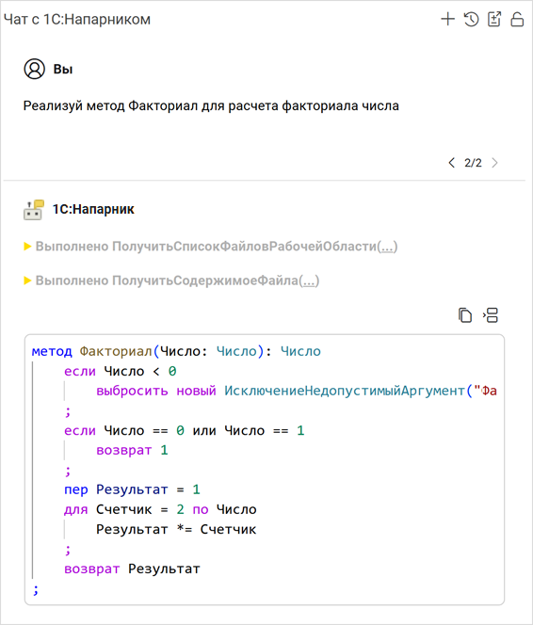
Task: Expand ПолучитьСодержимоеФайла step triangle
Action: (x=27, y=280)
